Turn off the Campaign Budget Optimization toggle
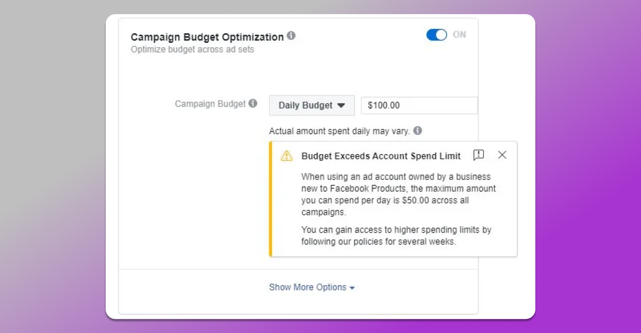 click(x=436, y=35)
